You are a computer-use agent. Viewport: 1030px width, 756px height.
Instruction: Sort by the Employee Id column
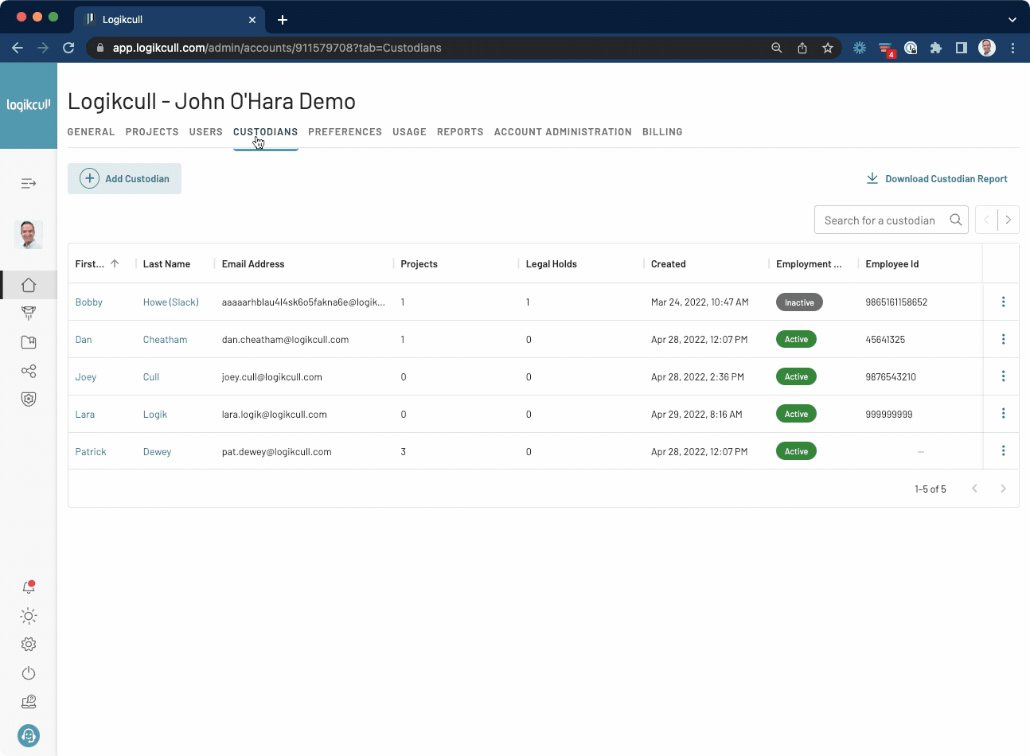(x=892, y=264)
